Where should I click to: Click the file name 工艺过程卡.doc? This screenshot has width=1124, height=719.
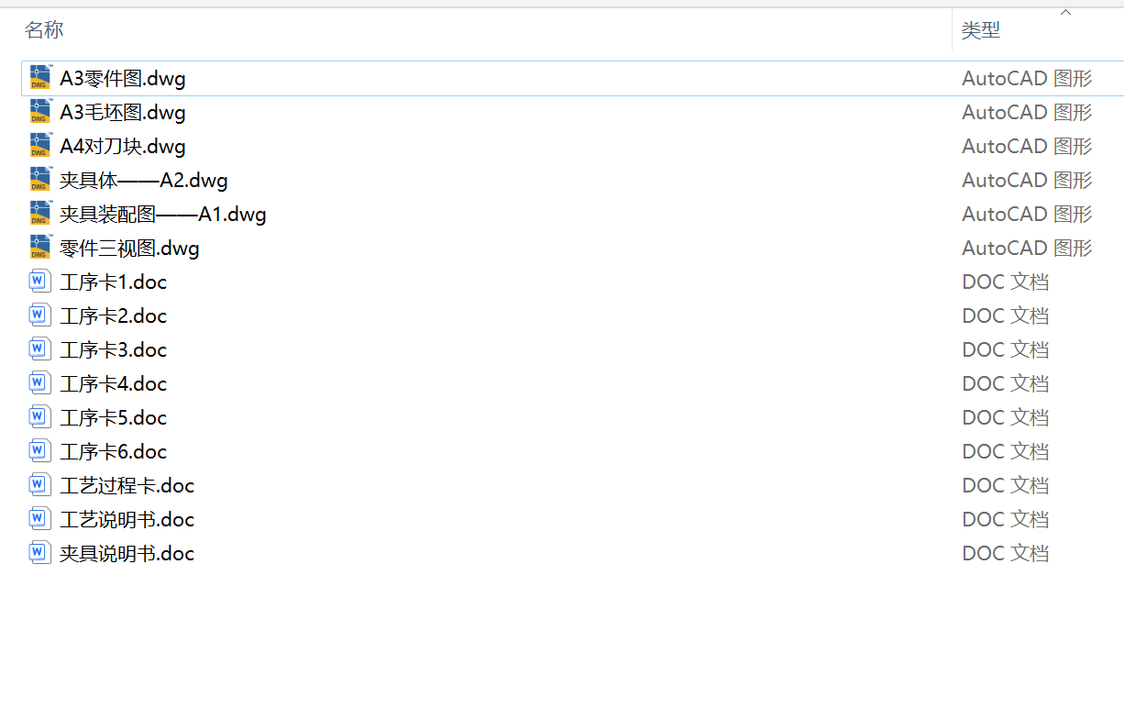click(127, 486)
